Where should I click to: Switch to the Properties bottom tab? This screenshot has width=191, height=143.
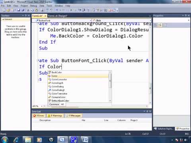pos(183,129)
